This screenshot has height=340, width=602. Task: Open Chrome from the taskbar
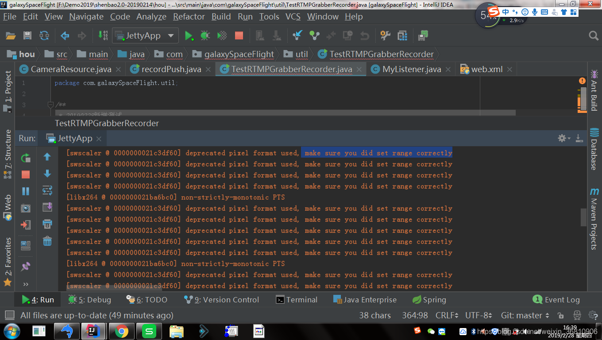point(121,331)
